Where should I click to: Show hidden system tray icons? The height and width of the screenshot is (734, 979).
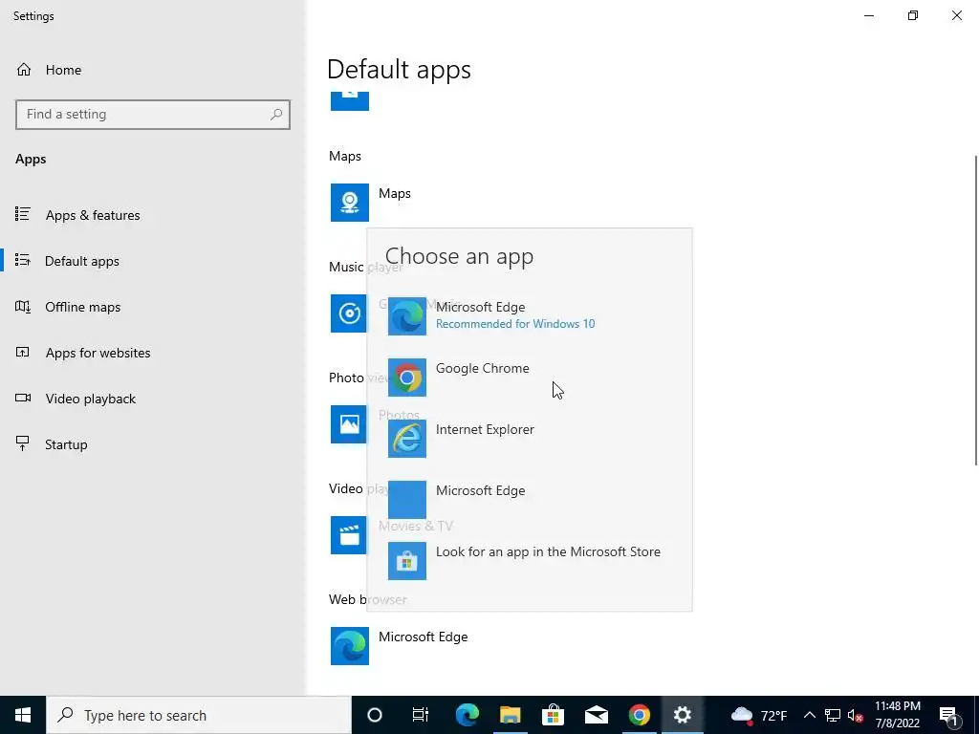(x=809, y=715)
